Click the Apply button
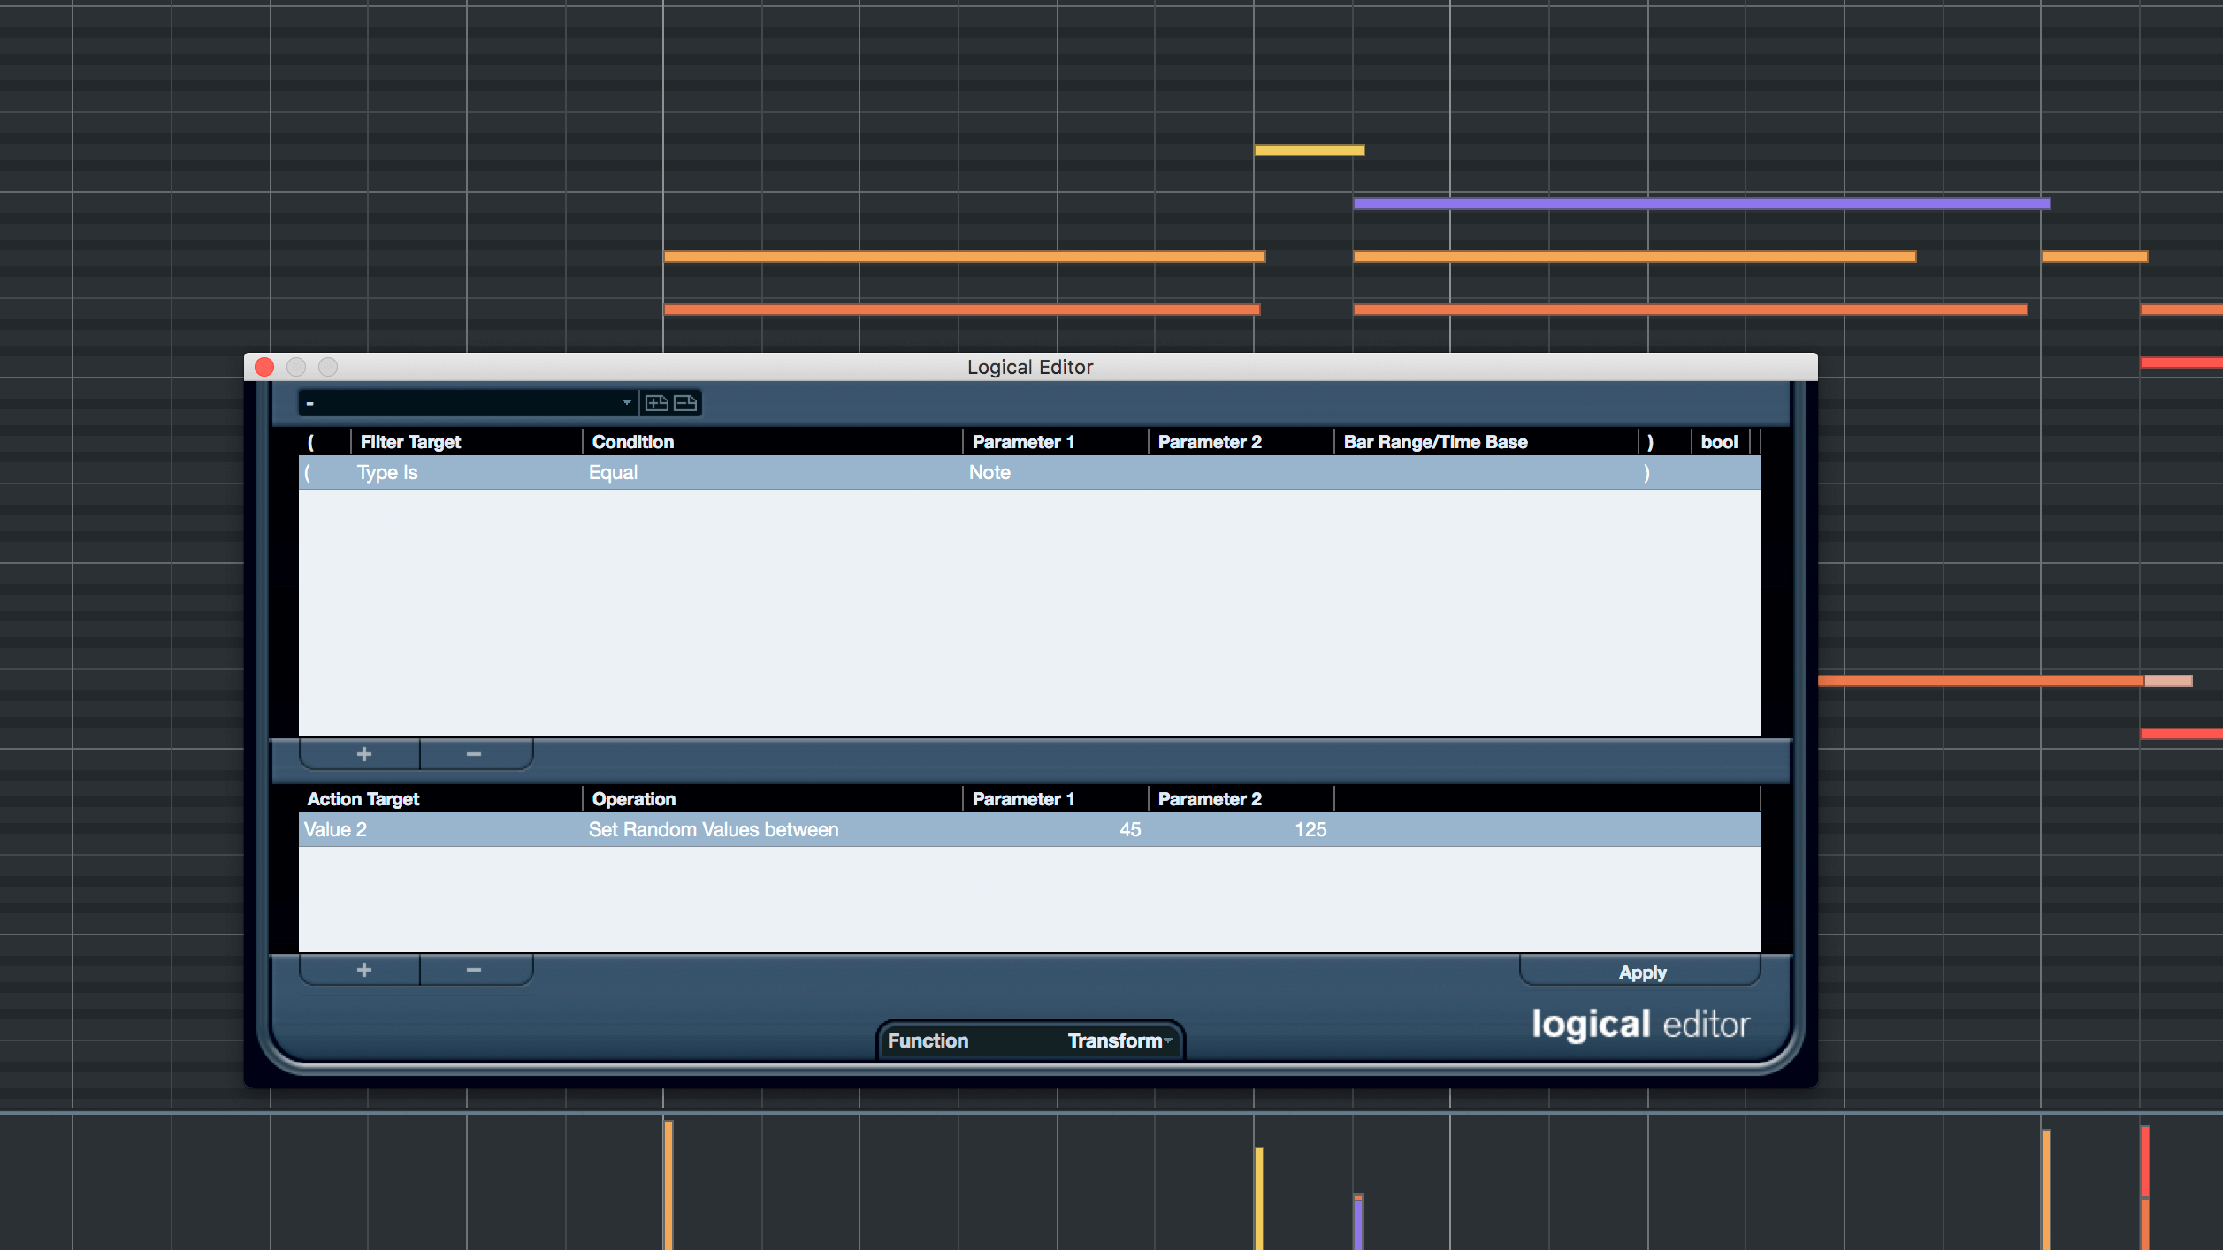Viewport: 2223px width, 1250px height. tap(1641, 972)
